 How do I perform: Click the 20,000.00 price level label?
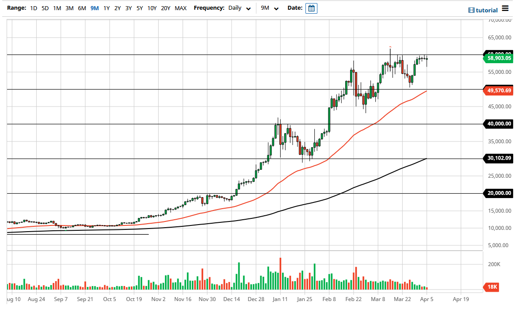tap(498, 192)
